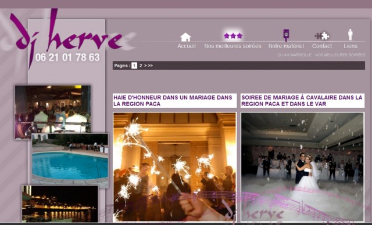Open the Accueil menu link
Screen dimensions: 372x225
187,46
